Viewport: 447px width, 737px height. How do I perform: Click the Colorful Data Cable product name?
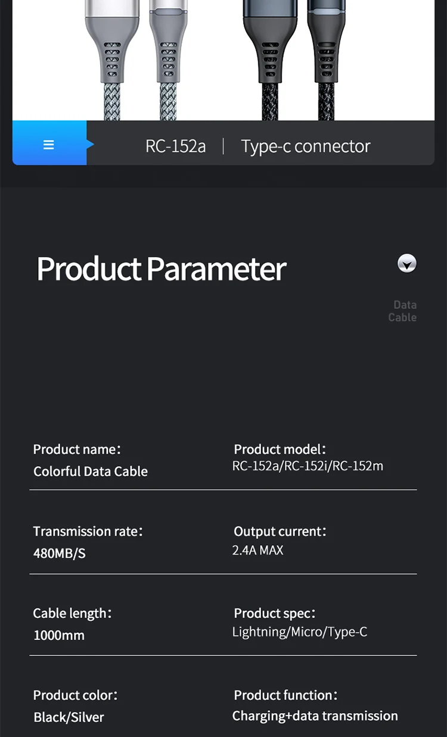click(x=91, y=471)
